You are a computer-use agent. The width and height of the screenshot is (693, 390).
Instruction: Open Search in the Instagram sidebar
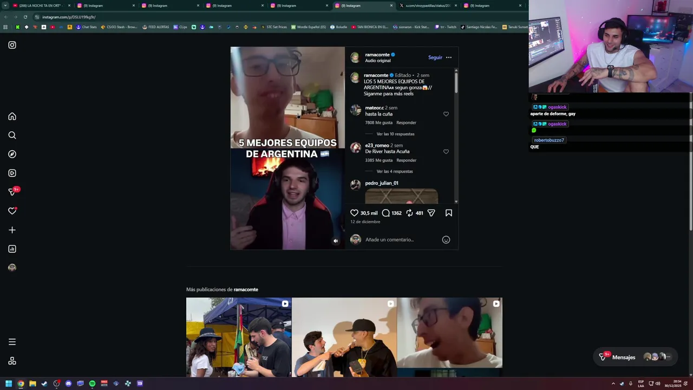12,135
